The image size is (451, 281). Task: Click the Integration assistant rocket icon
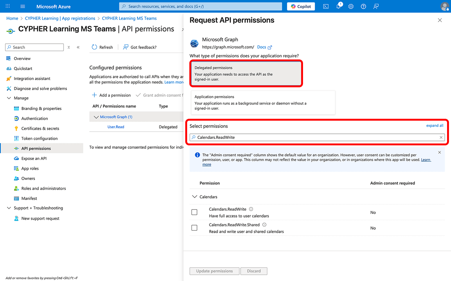pyautogui.click(x=9, y=78)
